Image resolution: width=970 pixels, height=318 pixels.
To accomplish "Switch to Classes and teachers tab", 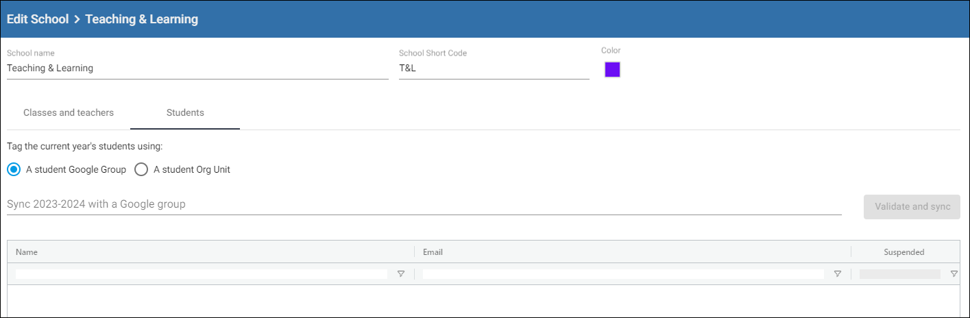I will (x=69, y=112).
